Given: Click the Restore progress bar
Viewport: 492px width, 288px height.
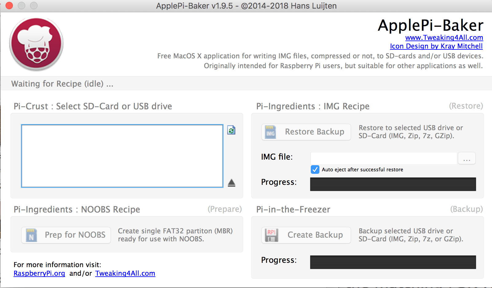Looking at the screenshot, I should click(393, 184).
